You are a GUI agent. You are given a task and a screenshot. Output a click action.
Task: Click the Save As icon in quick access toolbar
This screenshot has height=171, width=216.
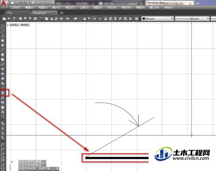pyautogui.click(x=28, y=3)
